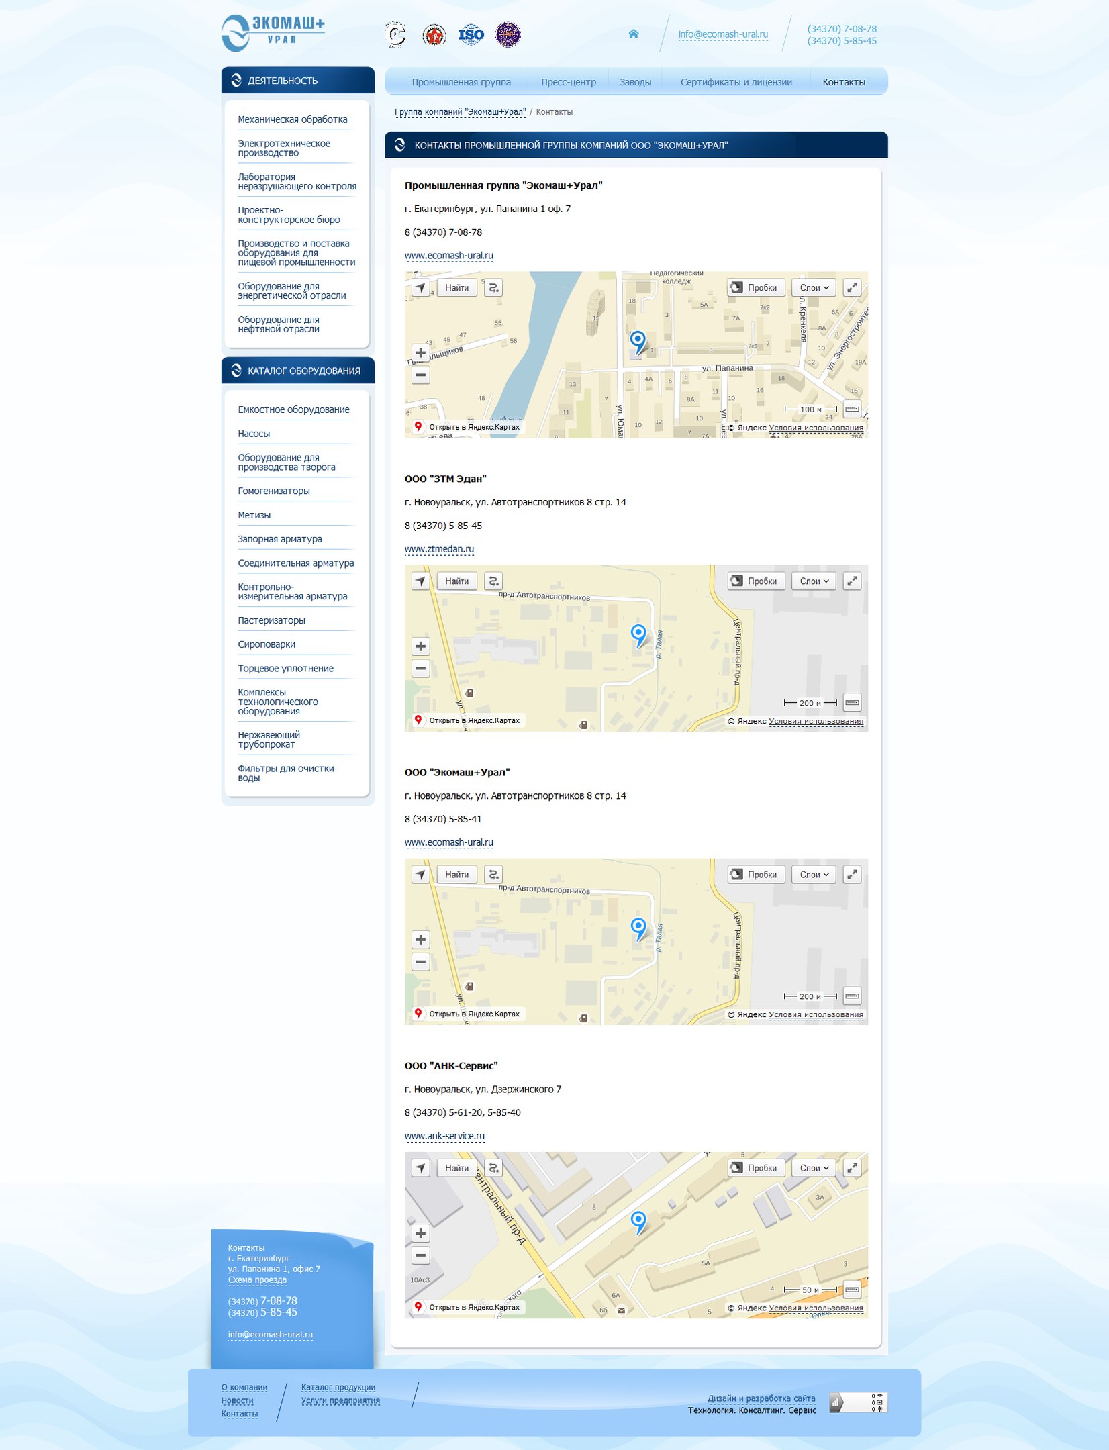1109x1450 pixels.
Task: Open the Заводы menu item
Action: 636,82
